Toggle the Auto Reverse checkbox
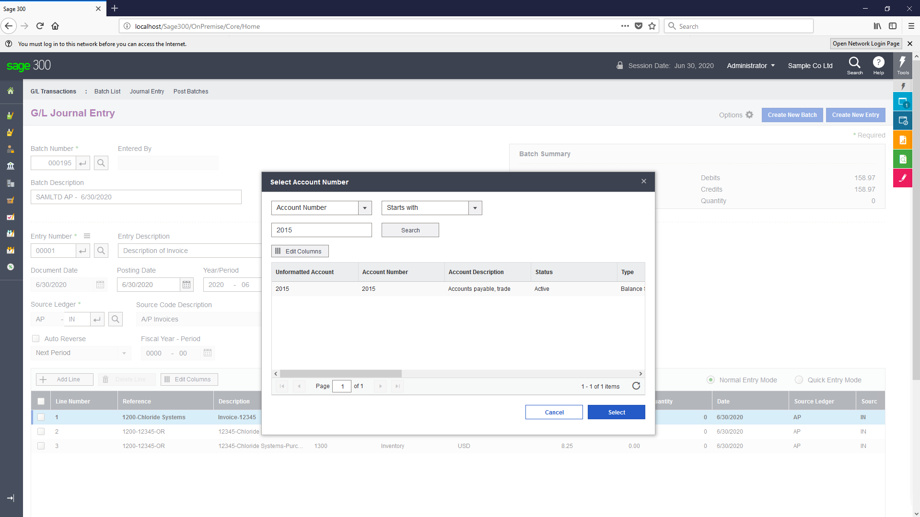Image resolution: width=920 pixels, height=517 pixels. pos(35,339)
